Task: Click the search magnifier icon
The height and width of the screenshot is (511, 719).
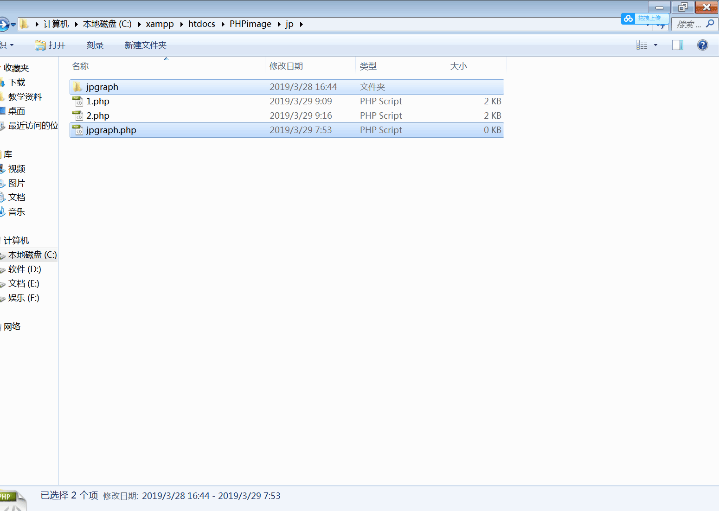Action: point(710,24)
